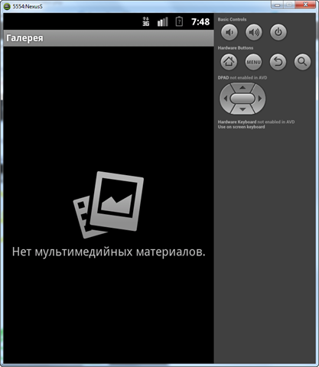
Task: Tap the 3G data status icon
Action: [x=146, y=21]
